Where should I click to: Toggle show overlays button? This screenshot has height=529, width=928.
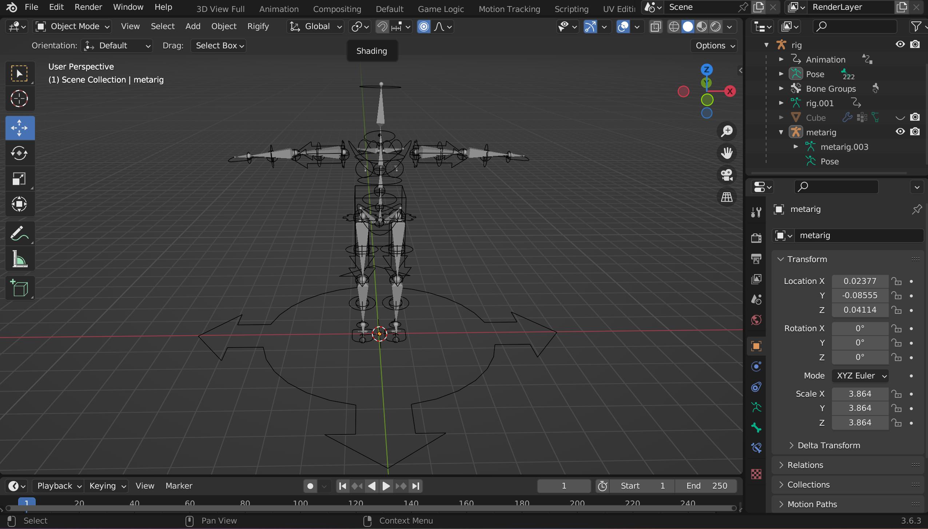(623, 27)
